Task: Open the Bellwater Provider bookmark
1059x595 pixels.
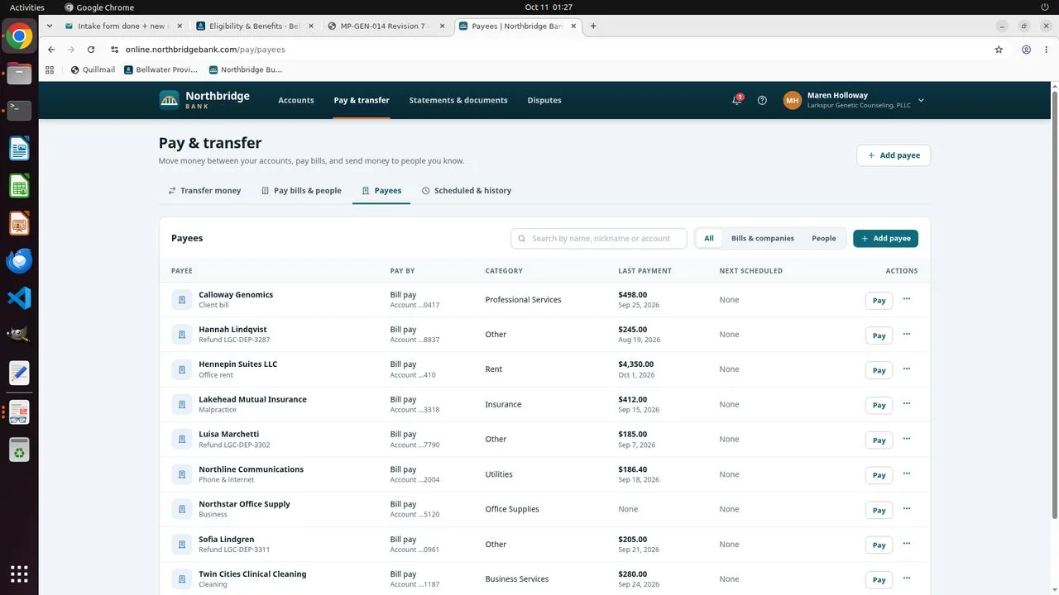Action: click(161, 69)
